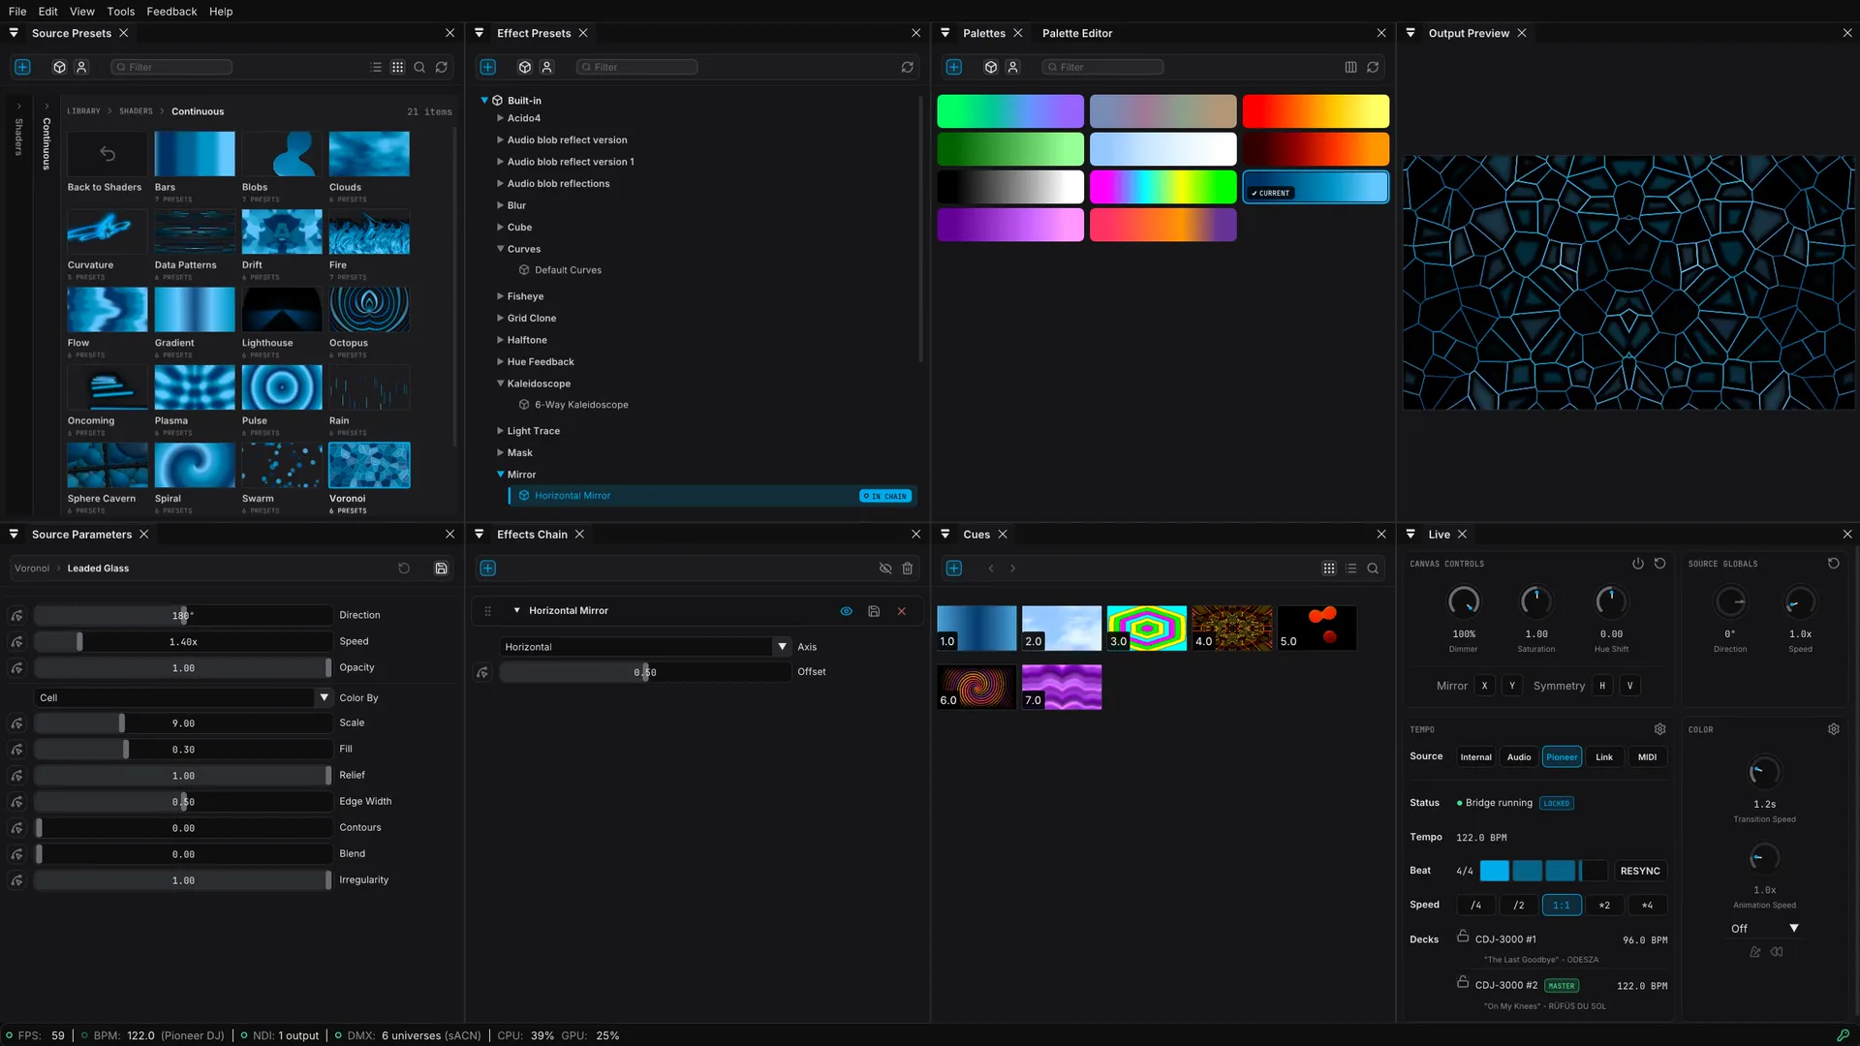1860x1046 pixels.
Task: Refresh the Source Presets panel
Action: 442,67
